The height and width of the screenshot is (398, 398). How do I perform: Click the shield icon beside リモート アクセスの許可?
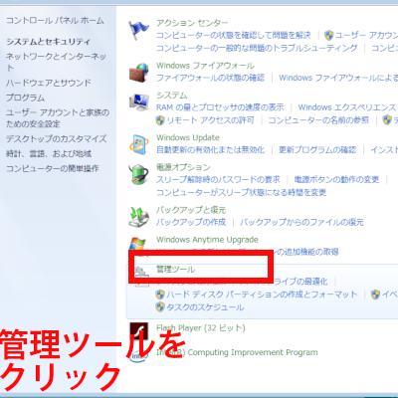point(160,120)
